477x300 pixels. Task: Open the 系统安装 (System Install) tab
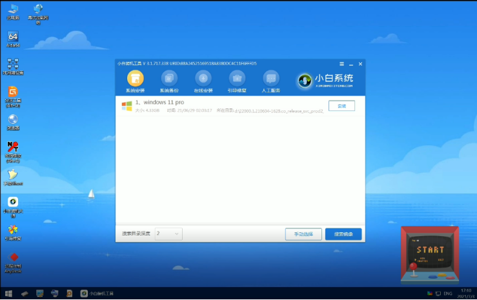click(135, 80)
